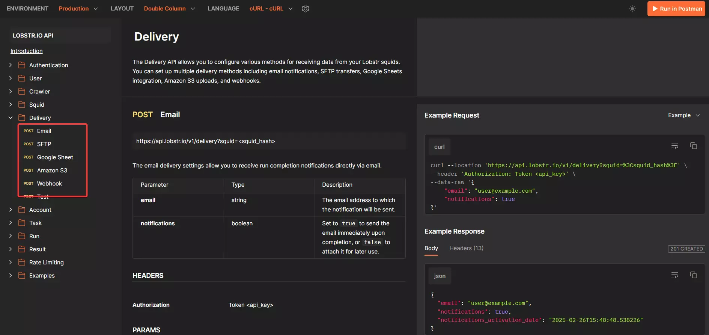Toggle light theme with sun icon
This screenshot has height=335, width=709.
[x=632, y=9]
